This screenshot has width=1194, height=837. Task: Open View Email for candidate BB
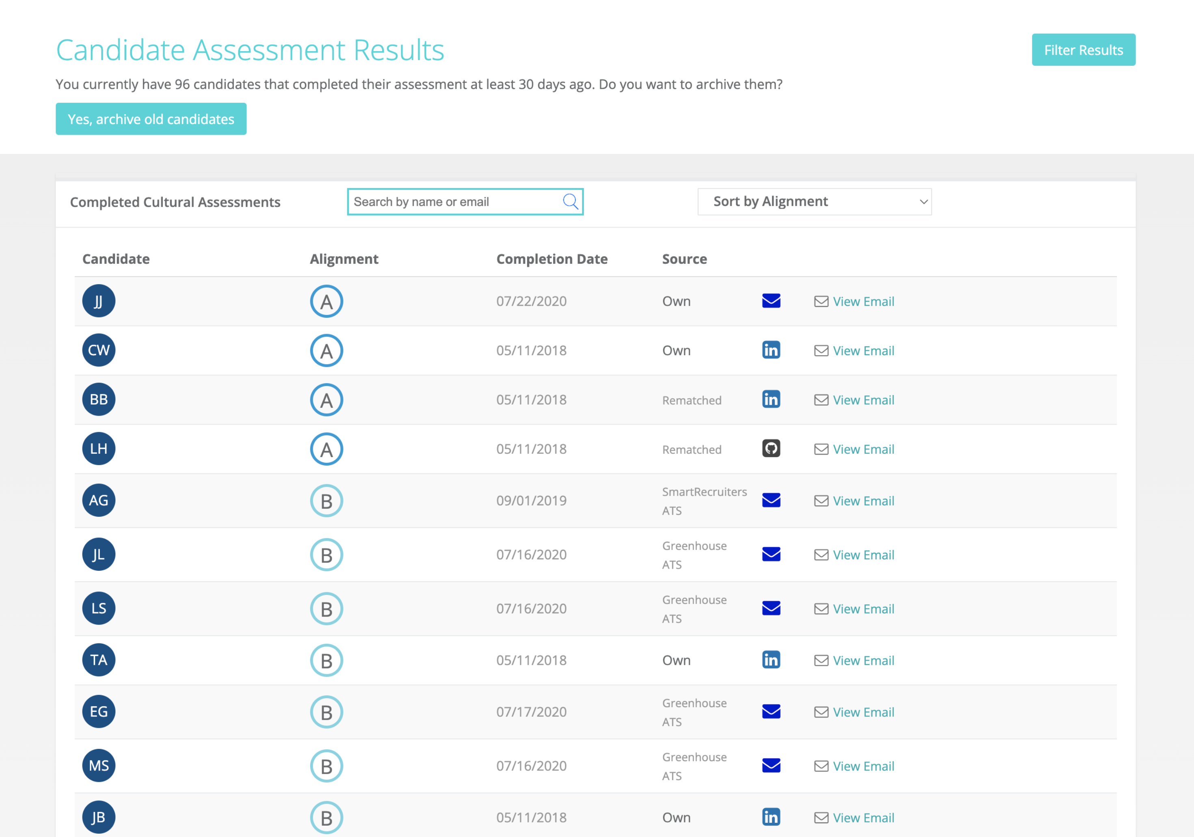(x=862, y=399)
